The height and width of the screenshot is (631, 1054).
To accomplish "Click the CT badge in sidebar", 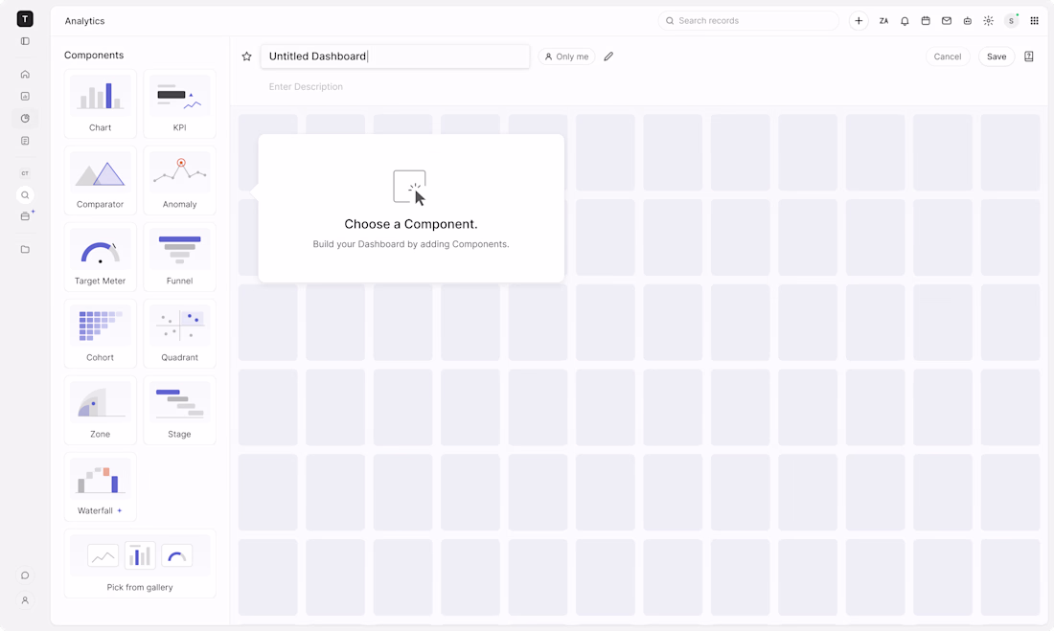I will point(25,173).
